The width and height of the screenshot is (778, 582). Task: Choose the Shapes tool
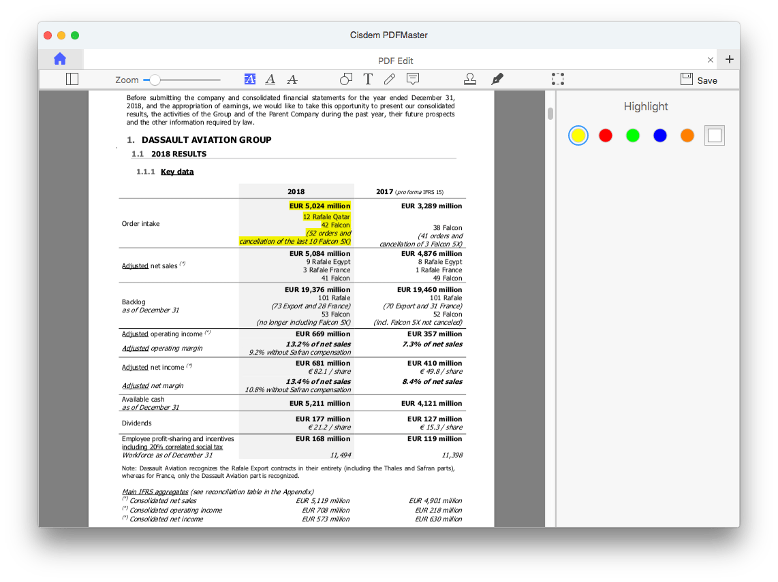pos(346,80)
